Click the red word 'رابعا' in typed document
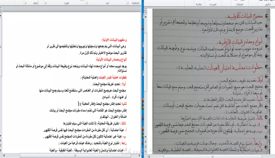 [124, 143]
